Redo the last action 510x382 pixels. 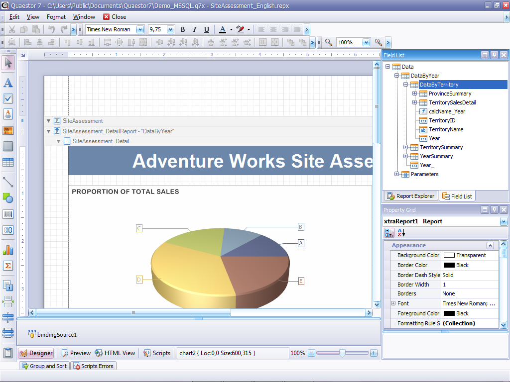point(64,29)
